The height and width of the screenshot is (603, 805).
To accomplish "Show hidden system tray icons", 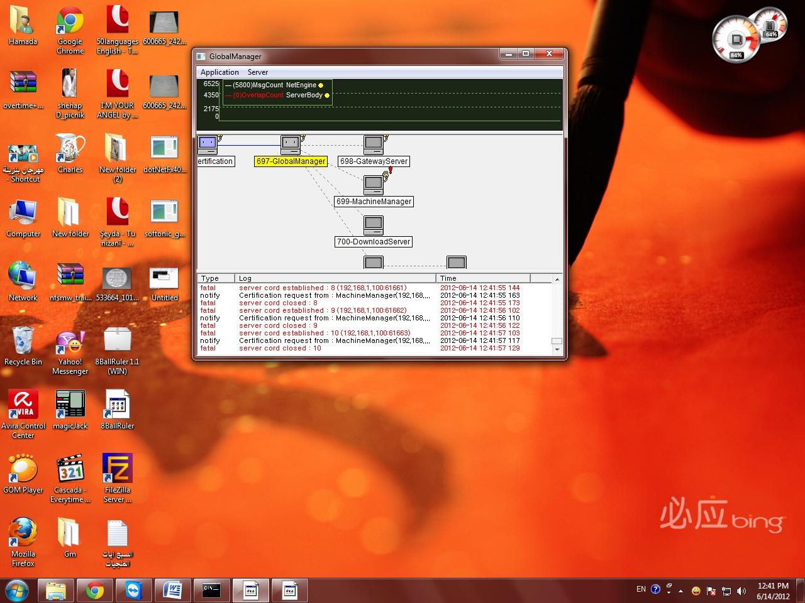I will pos(680,590).
